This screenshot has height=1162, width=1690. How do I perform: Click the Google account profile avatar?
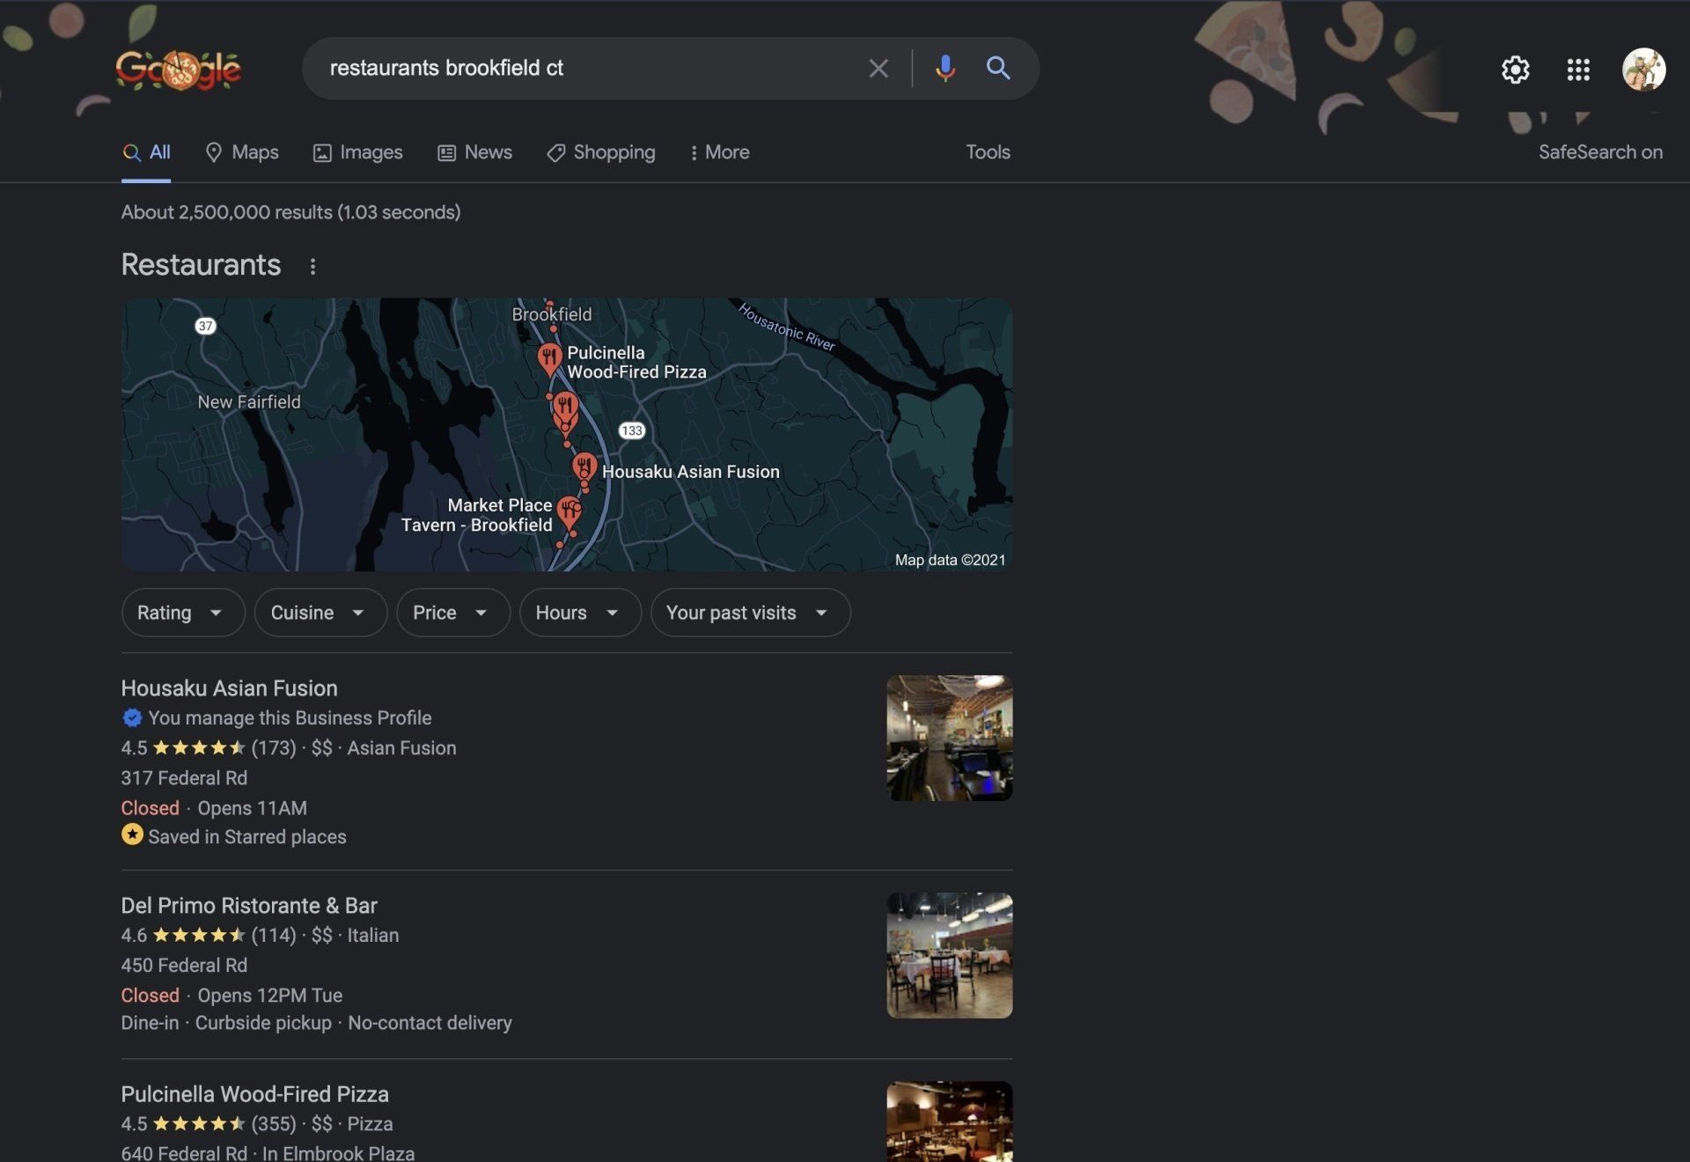click(x=1643, y=70)
